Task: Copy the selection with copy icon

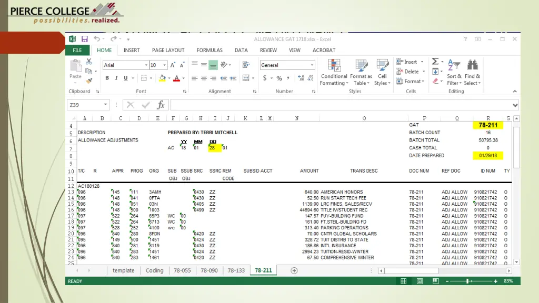Action: pos(88,71)
